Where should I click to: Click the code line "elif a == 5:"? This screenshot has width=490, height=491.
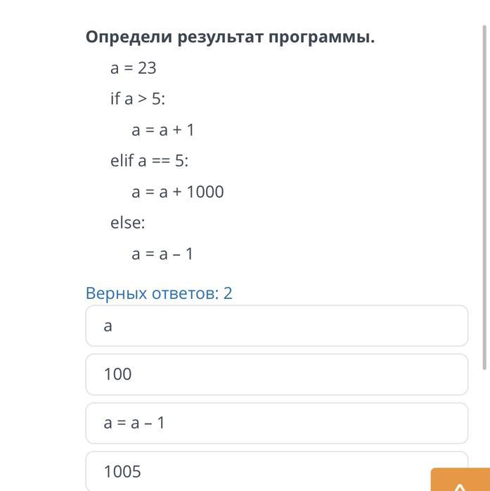(x=149, y=161)
